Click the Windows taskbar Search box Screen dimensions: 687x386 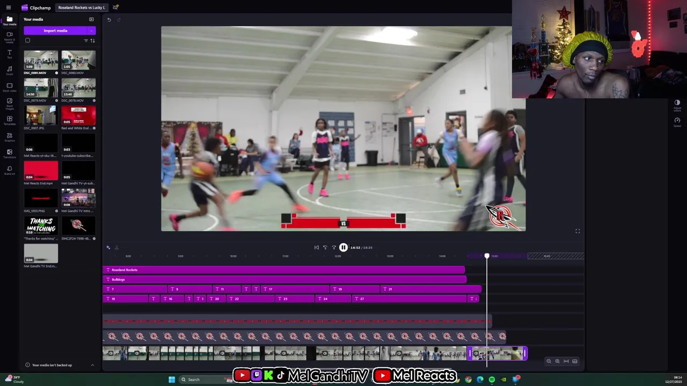[x=206, y=380]
